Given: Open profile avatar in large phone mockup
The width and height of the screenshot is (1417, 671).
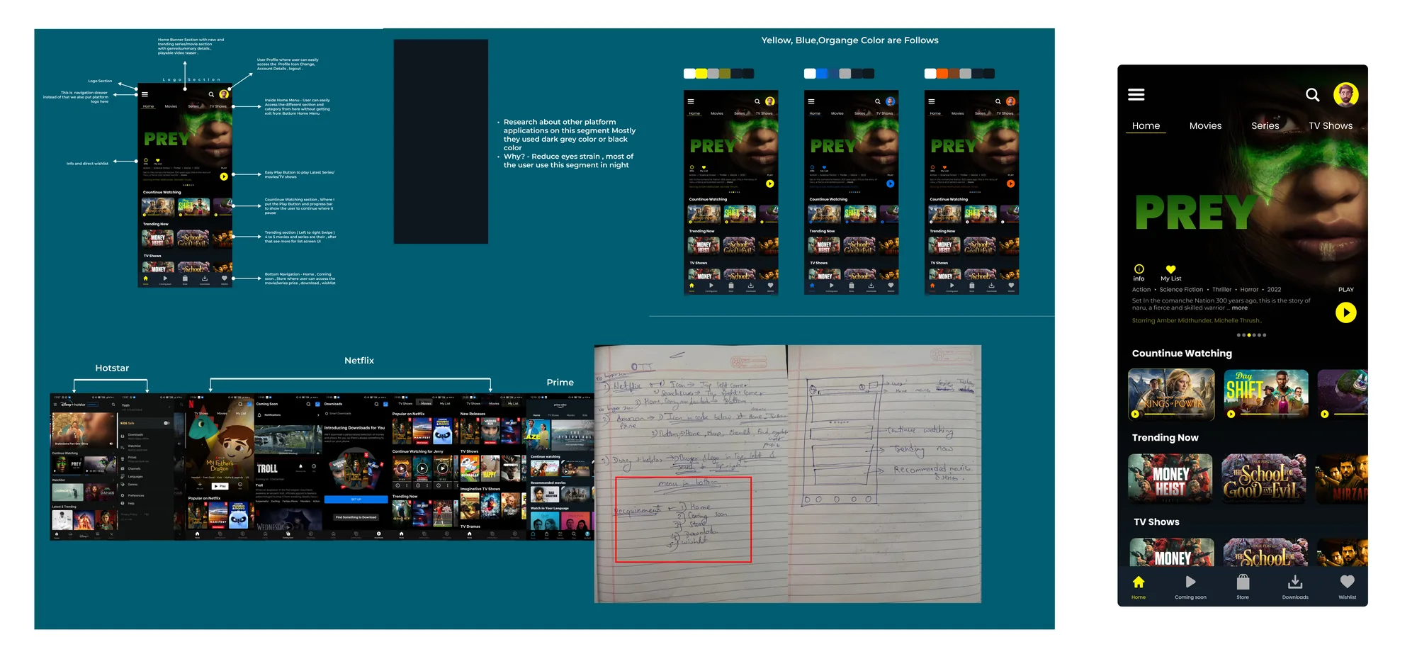Looking at the screenshot, I should [1345, 94].
